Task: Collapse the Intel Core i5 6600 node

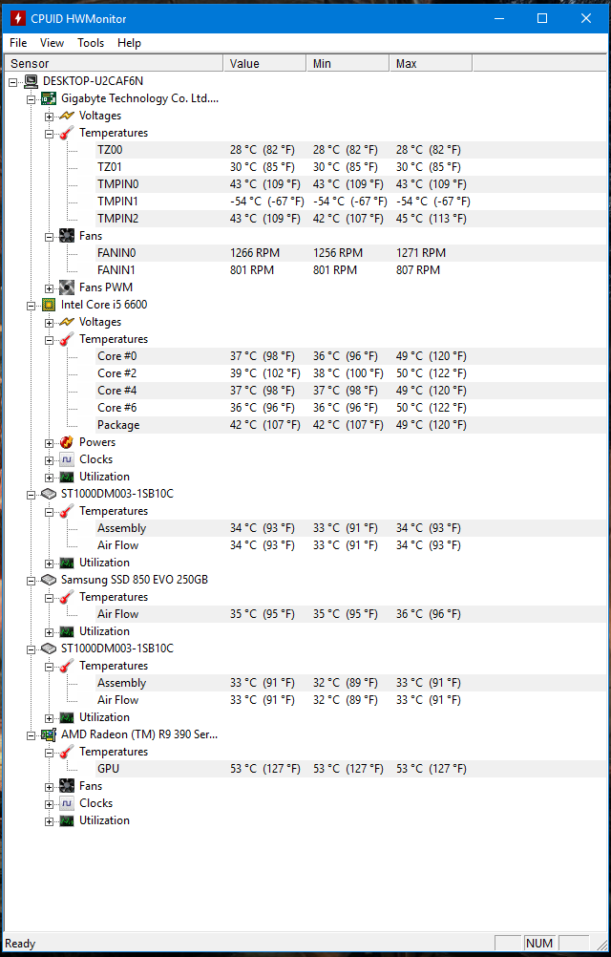Action: tap(32, 306)
